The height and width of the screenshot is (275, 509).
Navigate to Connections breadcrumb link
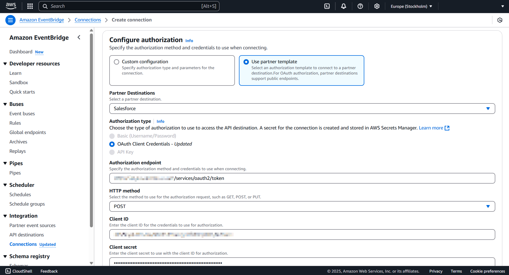coord(88,20)
